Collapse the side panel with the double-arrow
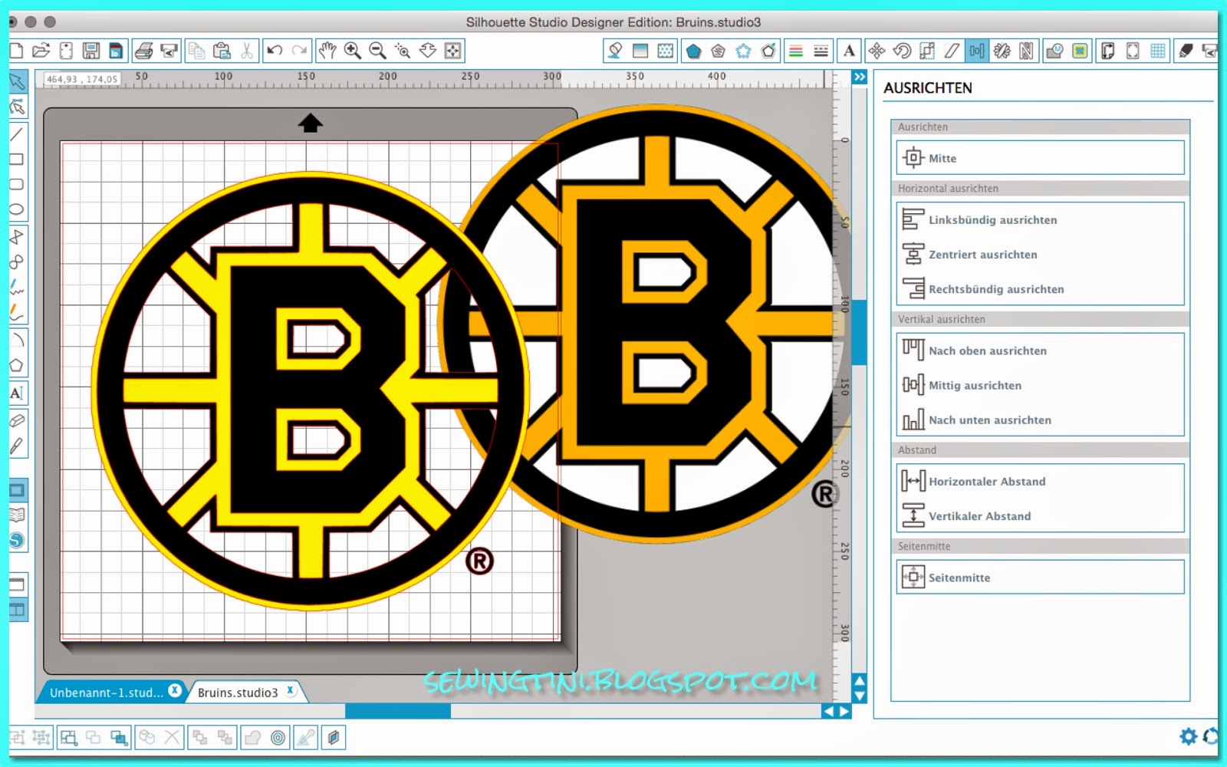Screen dimensions: 1227x767 click(860, 77)
